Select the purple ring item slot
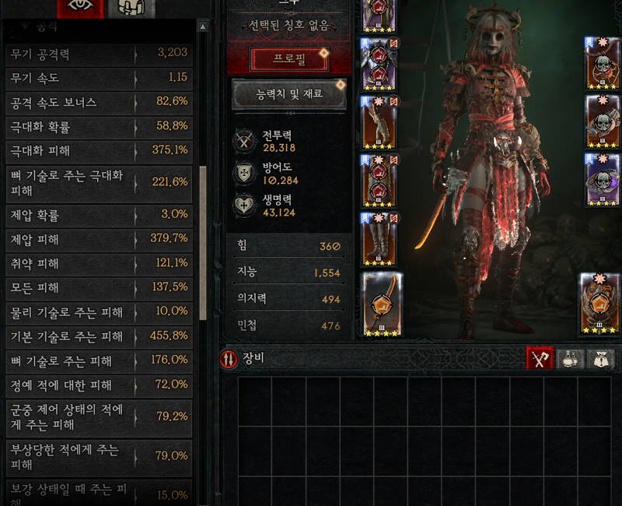The height and width of the screenshot is (506, 622). tap(603, 181)
